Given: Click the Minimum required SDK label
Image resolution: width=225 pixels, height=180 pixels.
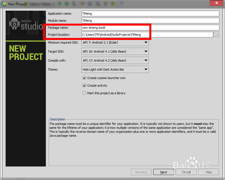Looking at the screenshot, I should pyautogui.click(x=63, y=43).
